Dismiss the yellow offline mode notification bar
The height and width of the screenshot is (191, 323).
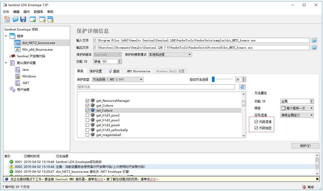tap(317, 179)
